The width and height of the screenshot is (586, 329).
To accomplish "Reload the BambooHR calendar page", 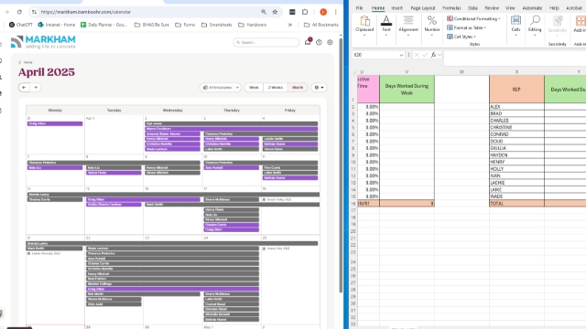I will coord(19,12).
